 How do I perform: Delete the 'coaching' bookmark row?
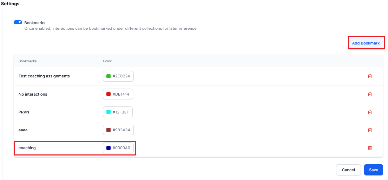tap(370, 148)
